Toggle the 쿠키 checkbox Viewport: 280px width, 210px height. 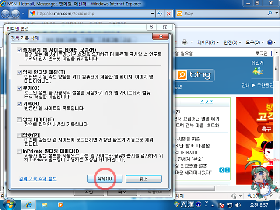click(x=19, y=87)
